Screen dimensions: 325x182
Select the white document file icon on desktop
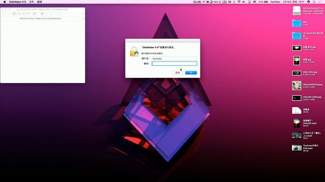[297, 110]
